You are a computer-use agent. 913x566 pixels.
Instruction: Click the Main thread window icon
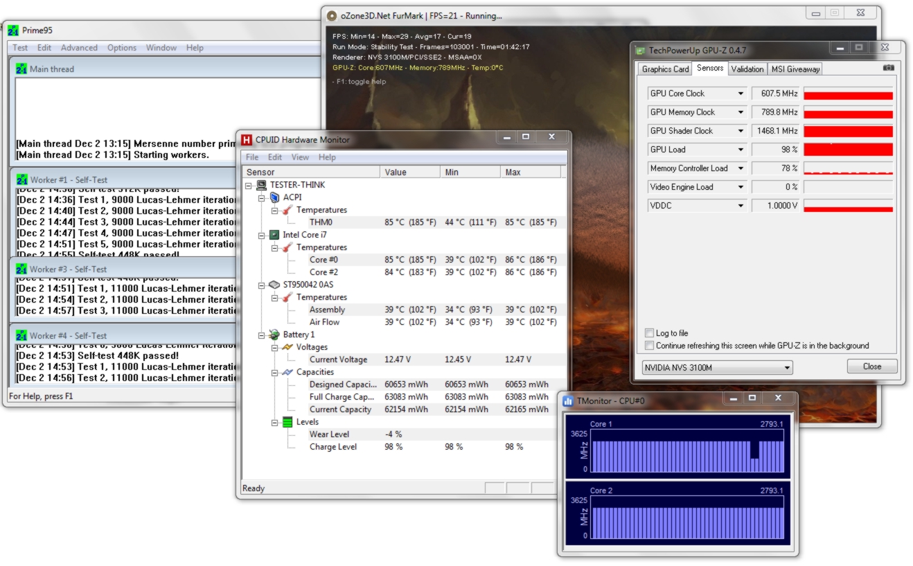(x=21, y=69)
